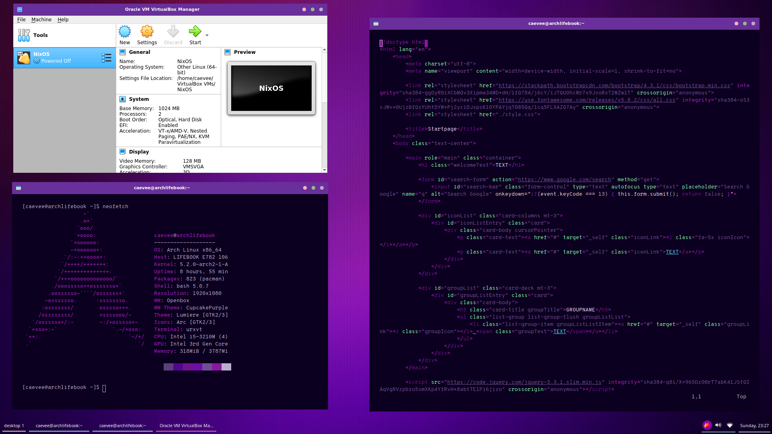
Task: Close the VirtualBox Manager window
Action: pos(321,9)
